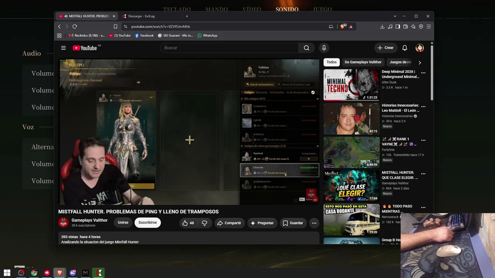Screen dimensions: 495x278
Task: Focus the YouTube Buscar search field
Action: [229, 48]
